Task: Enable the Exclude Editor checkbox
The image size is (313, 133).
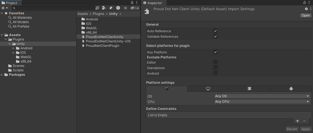Action: pos(215,63)
